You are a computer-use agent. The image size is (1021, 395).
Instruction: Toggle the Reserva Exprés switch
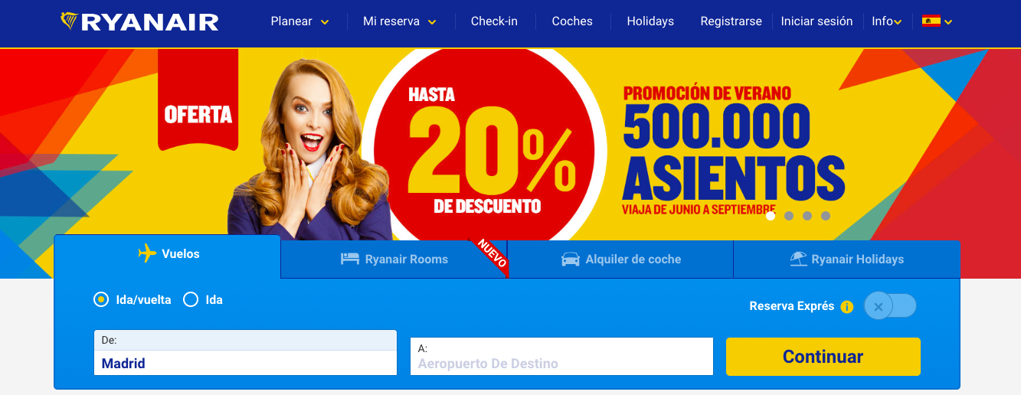click(890, 306)
